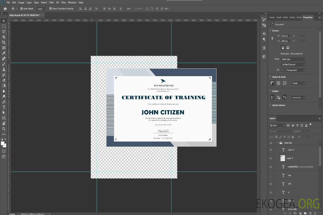323x215 pixels.
Task: Expand Quick Actions section
Action: click(270, 105)
